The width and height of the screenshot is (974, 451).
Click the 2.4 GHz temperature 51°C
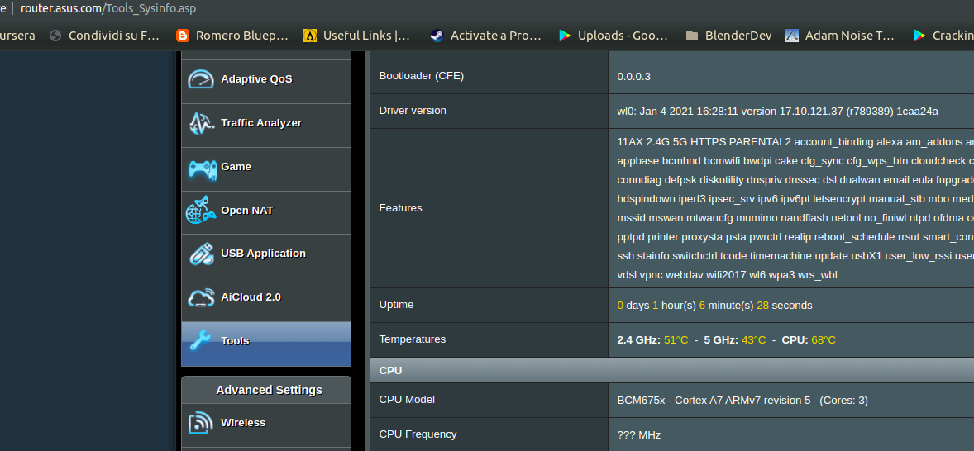(x=676, y=340)
